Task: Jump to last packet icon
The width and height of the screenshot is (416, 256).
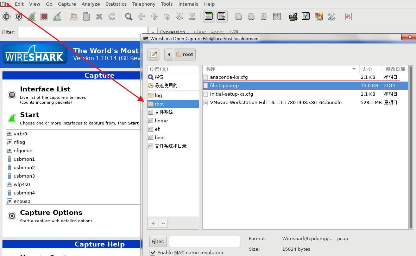Action: (x=192, y=17)
